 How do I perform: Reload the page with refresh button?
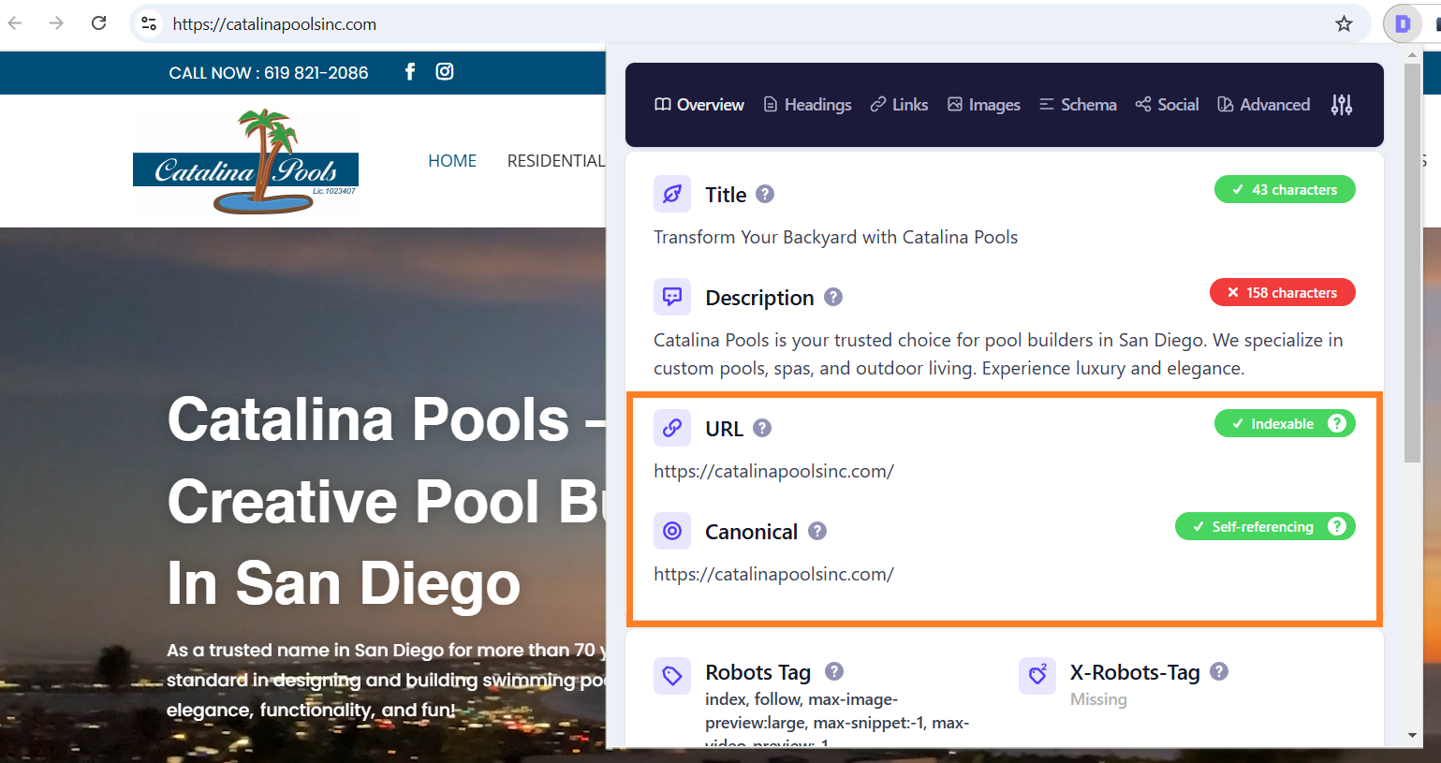(x=99, y=23)
